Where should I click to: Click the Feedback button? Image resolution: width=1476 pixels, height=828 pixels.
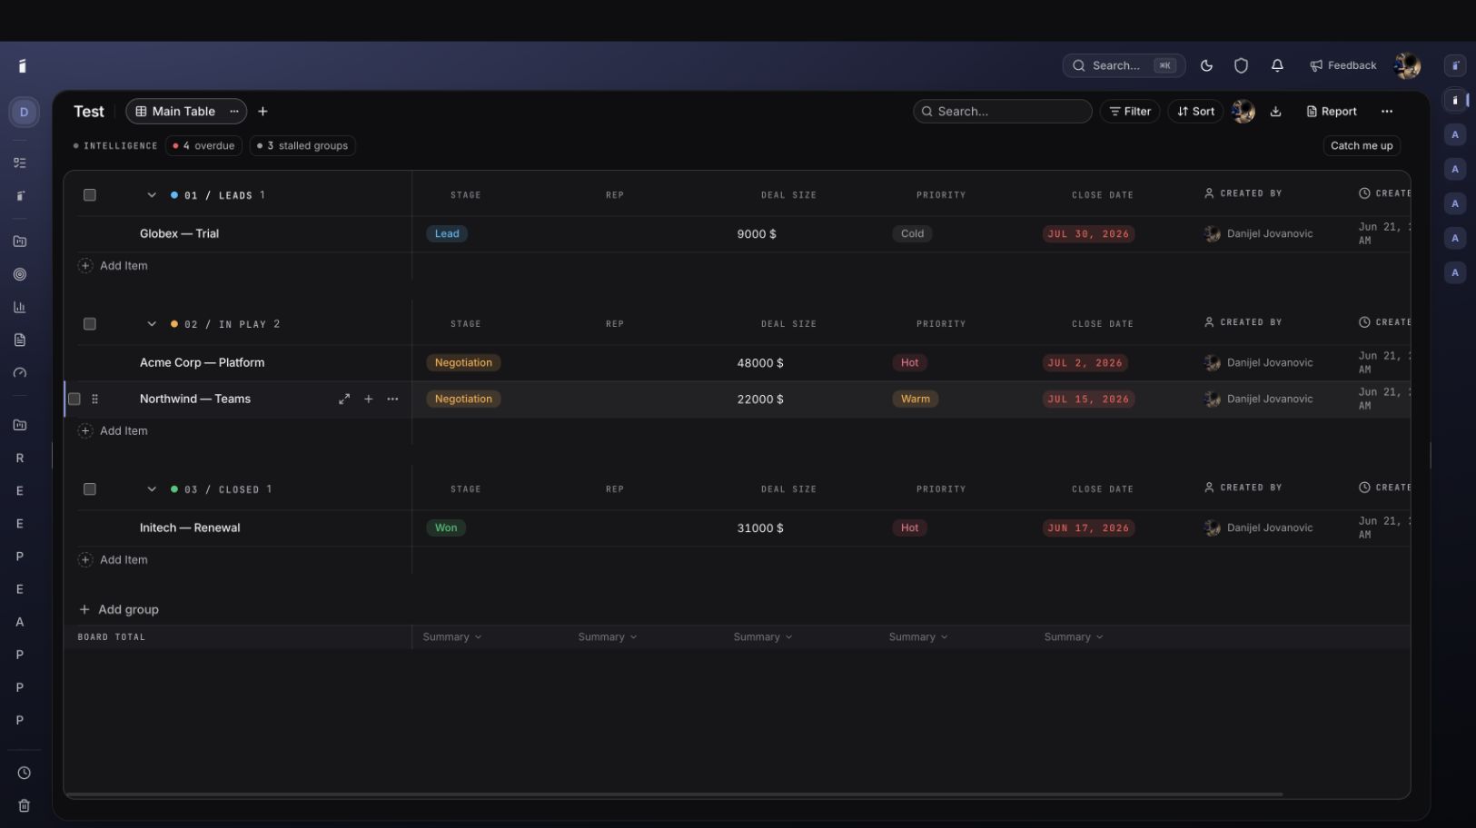[x=1343, y=65]
